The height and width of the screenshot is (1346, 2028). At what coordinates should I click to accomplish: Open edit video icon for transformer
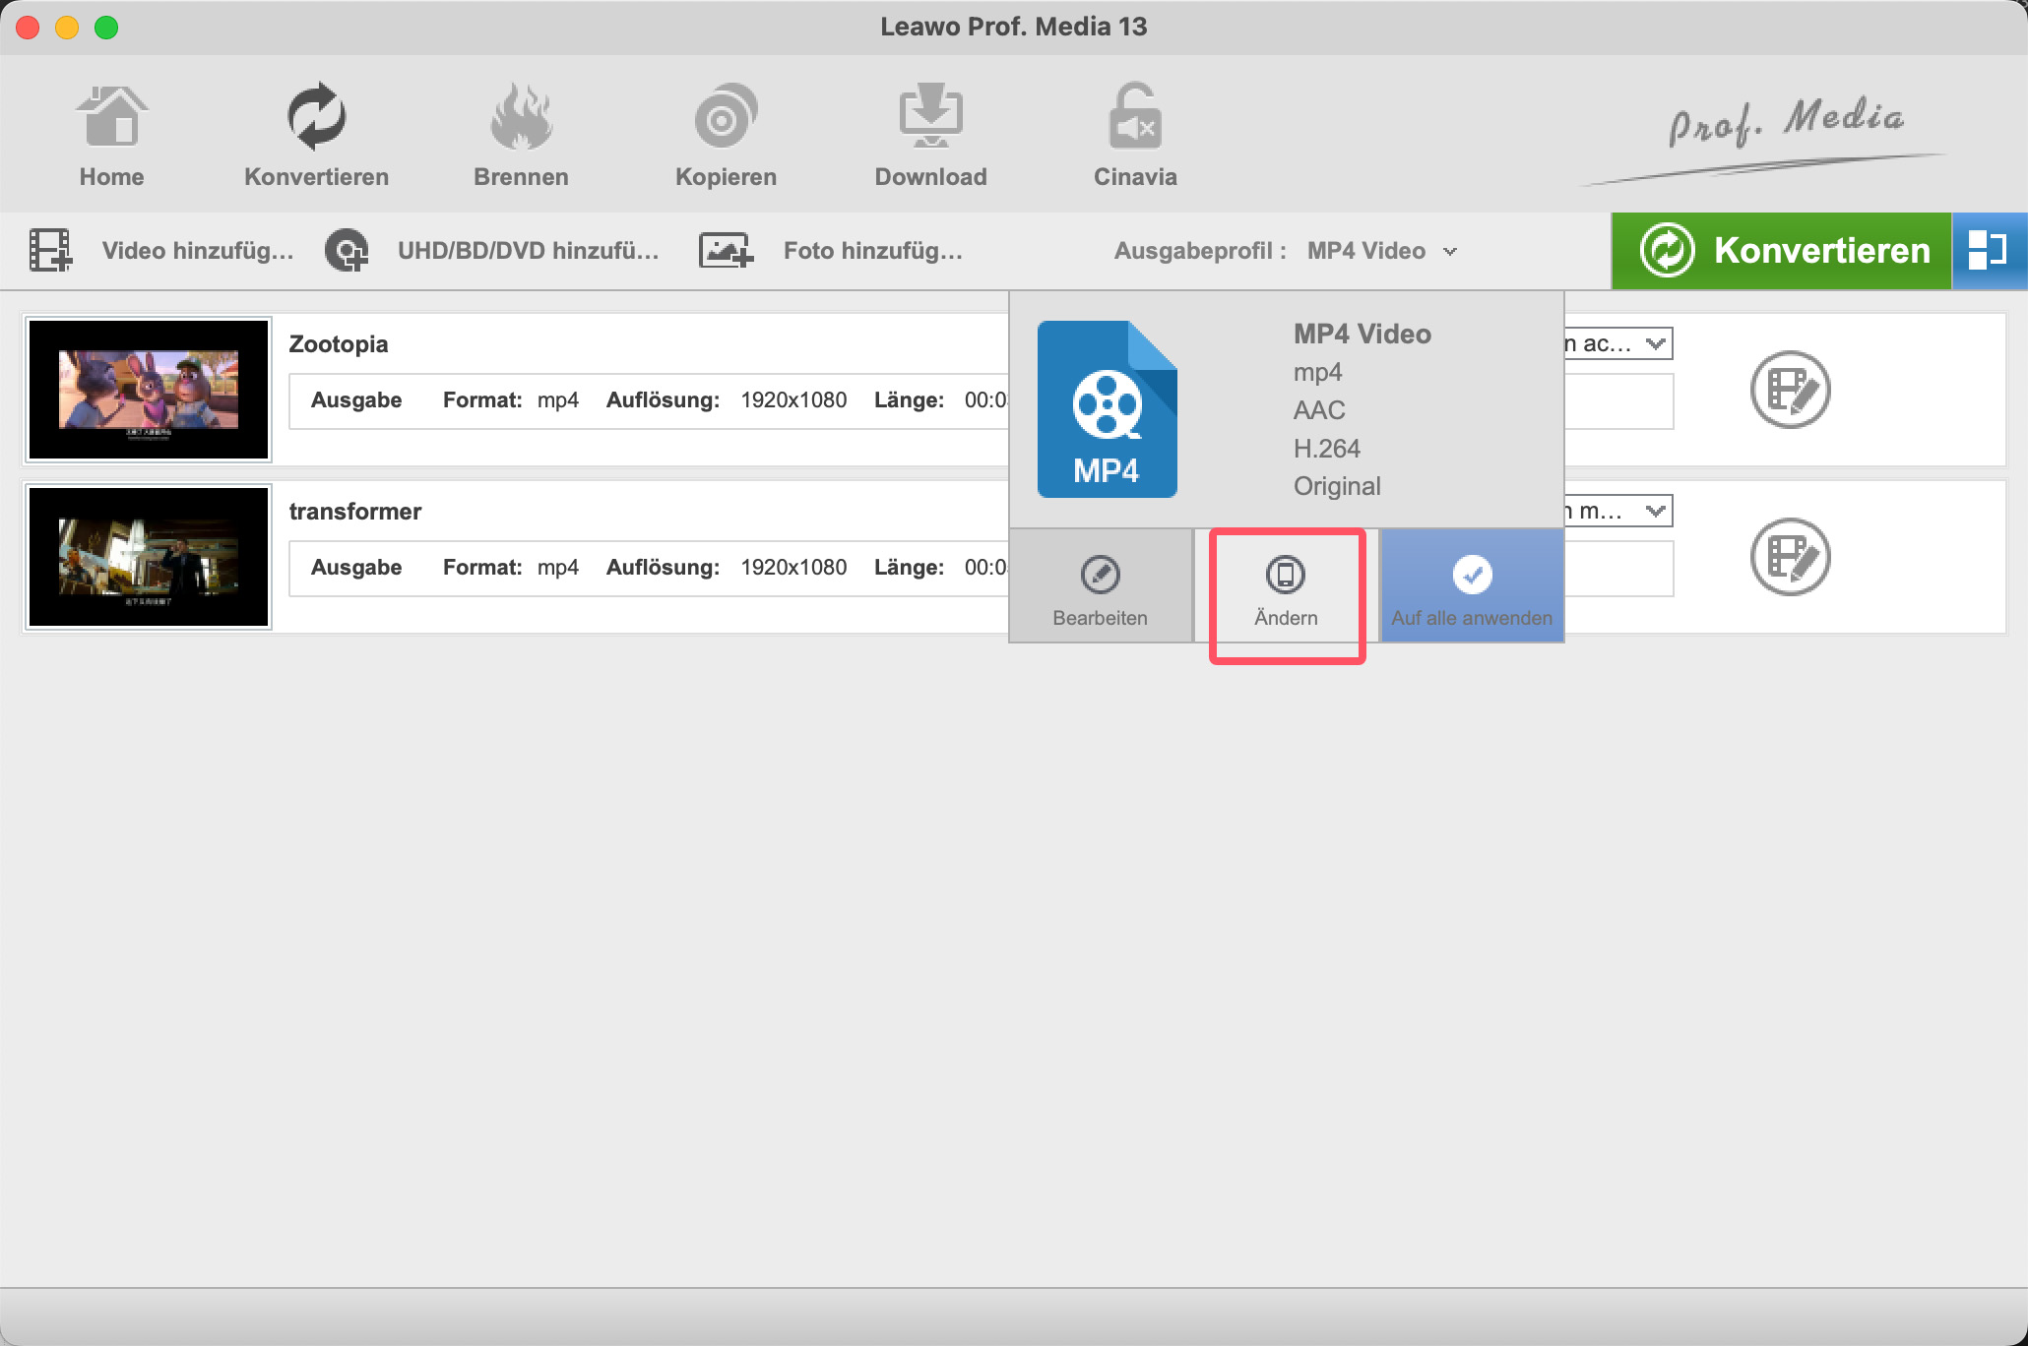tap(1790, 557)
